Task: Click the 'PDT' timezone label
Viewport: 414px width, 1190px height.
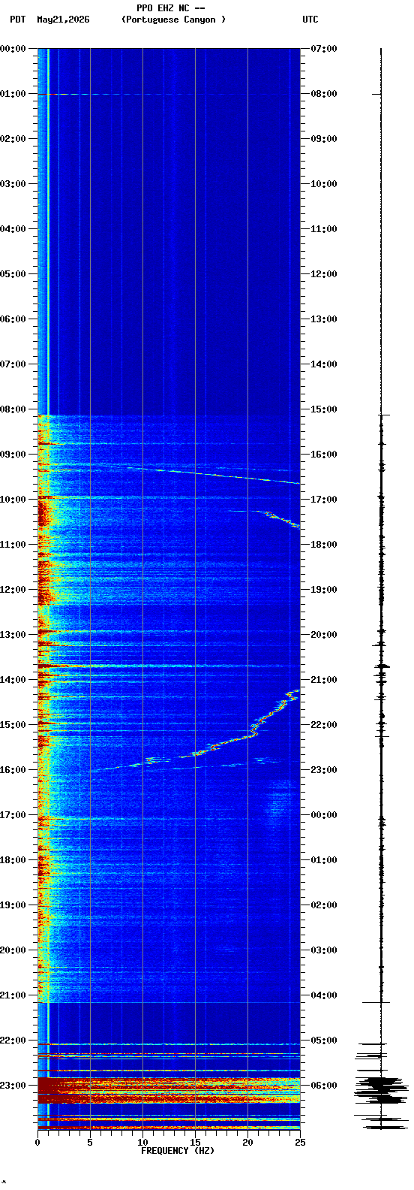Action: (x=17, y=20)
